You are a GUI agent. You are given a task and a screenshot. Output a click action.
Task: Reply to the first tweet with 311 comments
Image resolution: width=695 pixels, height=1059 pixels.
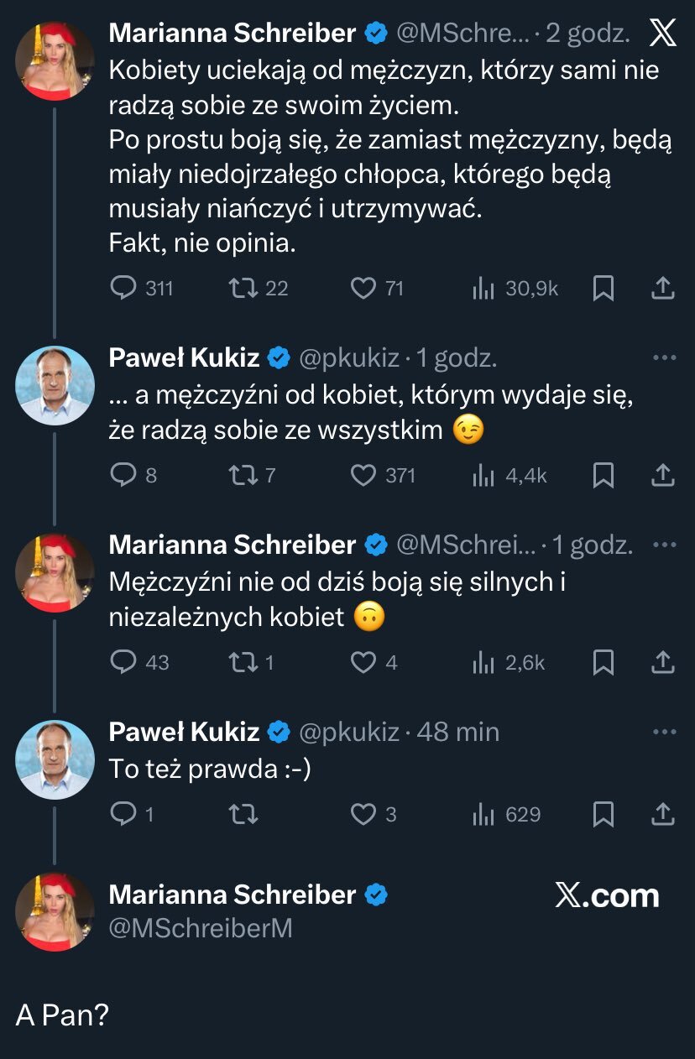[x=123, y=289]
